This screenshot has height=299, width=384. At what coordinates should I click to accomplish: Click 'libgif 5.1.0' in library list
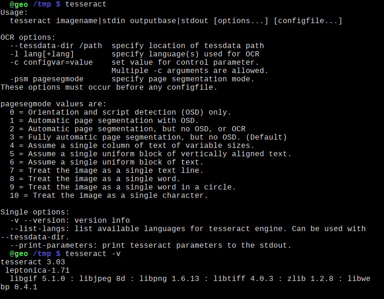(37, 279)
